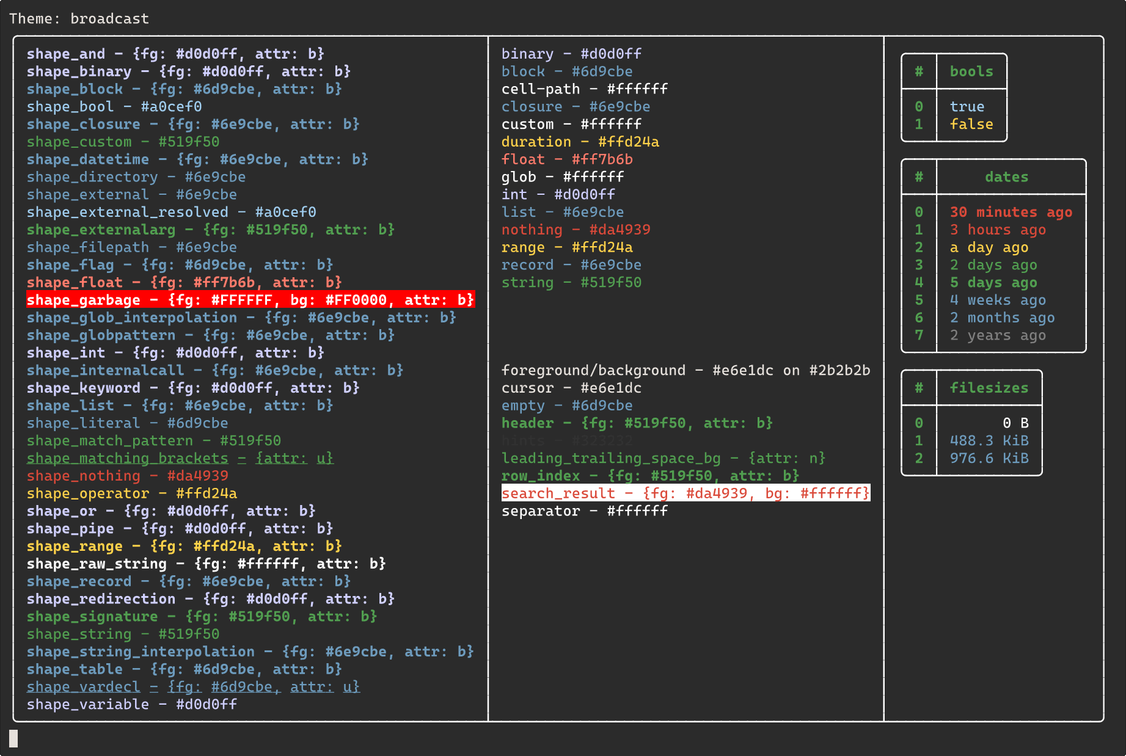Click the 'a day ago' cell
This screenshot has width=1126, height=756.
point(989,248)
